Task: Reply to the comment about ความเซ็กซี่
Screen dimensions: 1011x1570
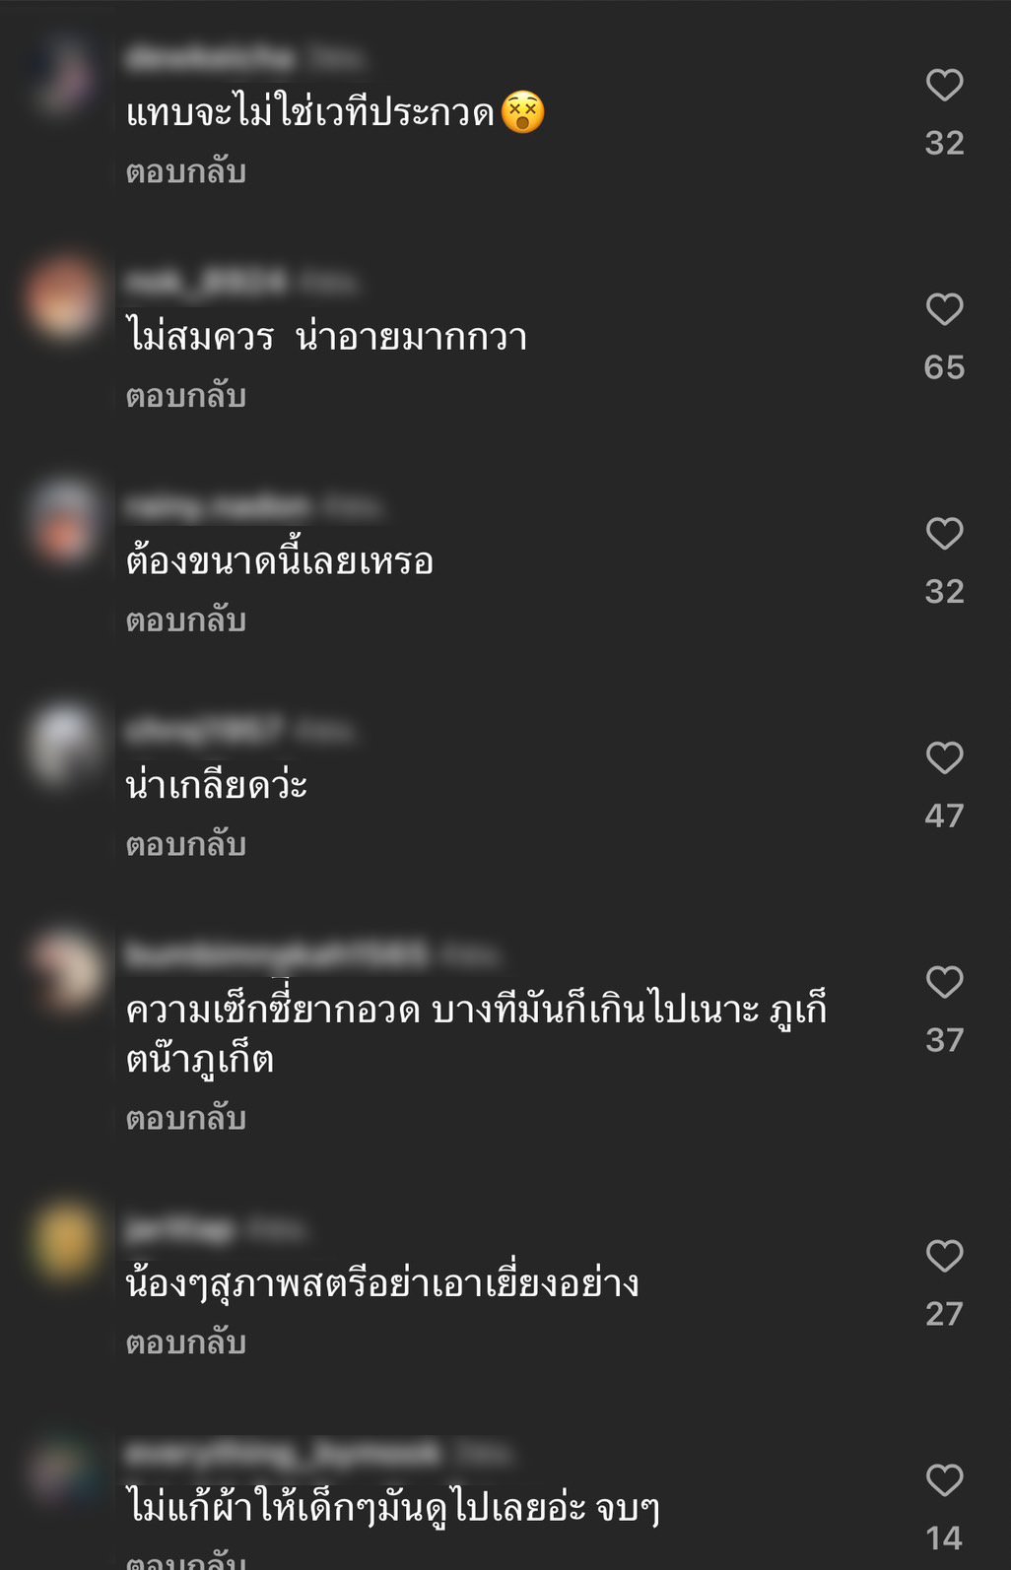Action: (185, 1119)
